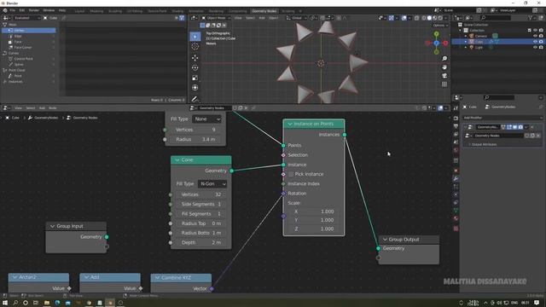Open the Physics properties tab icon
Viewport: 546px width, 307px height.
tap(456, 194)
